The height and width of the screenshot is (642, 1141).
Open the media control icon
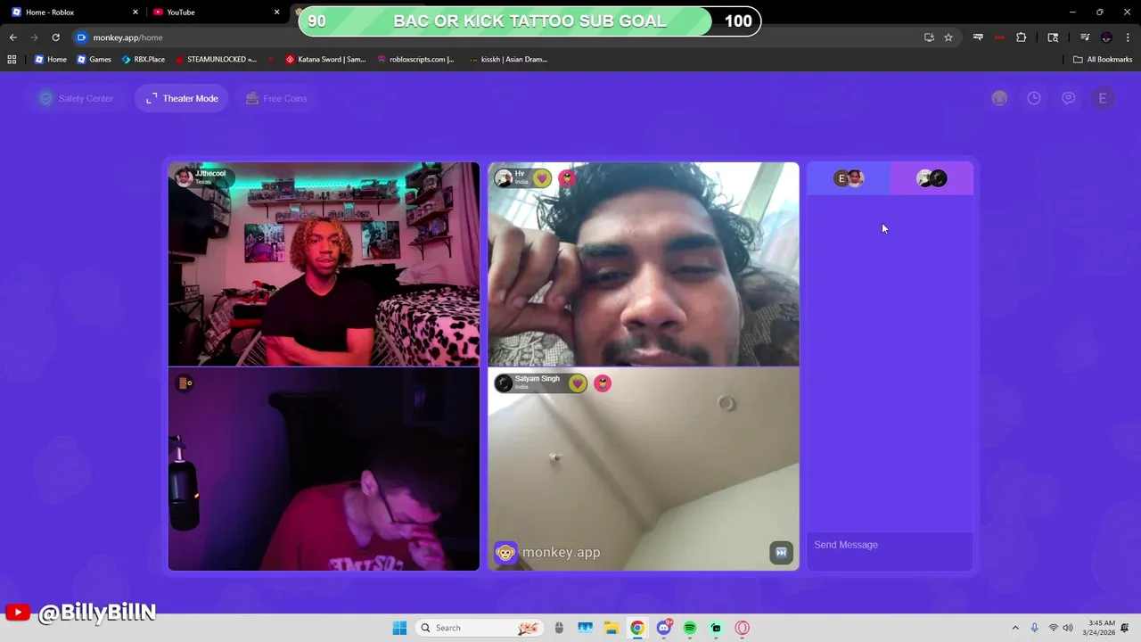pyautogui.click(x=1085, y=37)
